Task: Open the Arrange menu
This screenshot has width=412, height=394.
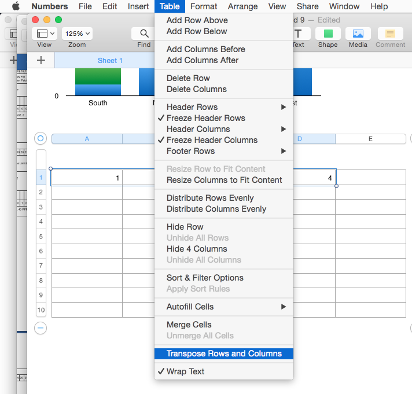Action: tap(242, 6)
